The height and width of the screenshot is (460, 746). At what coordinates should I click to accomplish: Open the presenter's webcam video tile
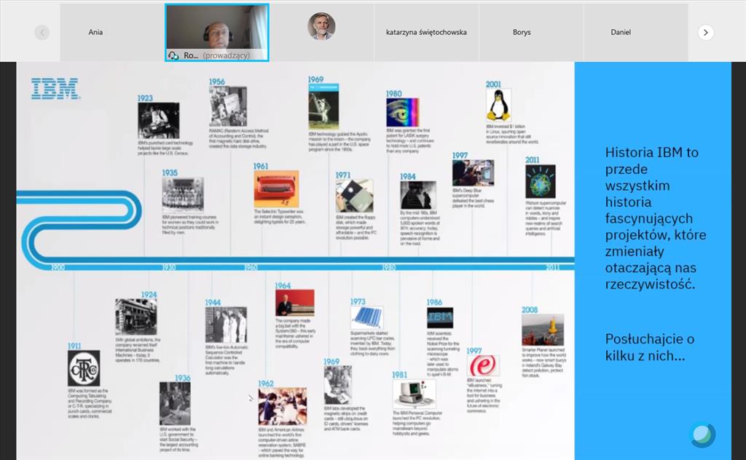tap(217, 32)
